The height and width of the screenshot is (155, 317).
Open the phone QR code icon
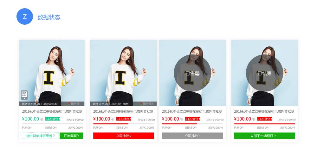24,95
